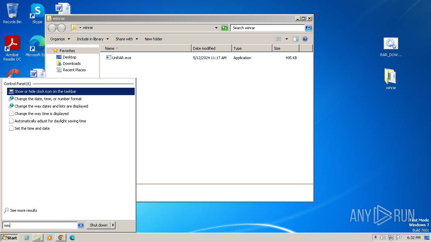This screenshot has width=431, height=242.
Task: Click the Explorer back arrow button
Action: coord(52,28)
